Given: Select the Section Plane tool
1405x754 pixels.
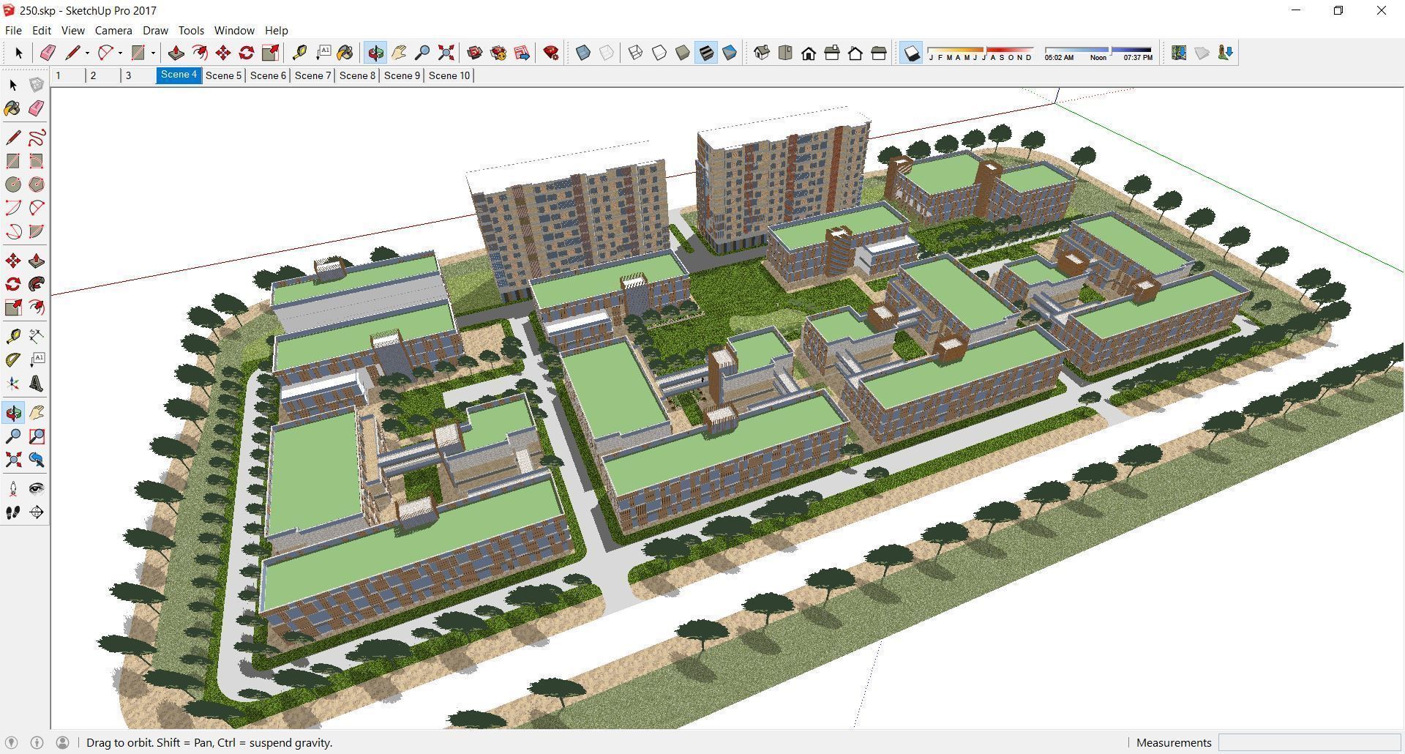Looking at the screenshot, I should click(x=36, y=512).
